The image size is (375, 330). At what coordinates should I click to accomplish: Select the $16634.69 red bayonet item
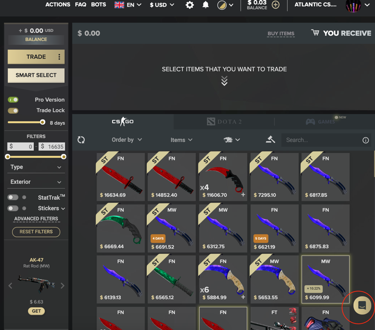tap(120, 177)
